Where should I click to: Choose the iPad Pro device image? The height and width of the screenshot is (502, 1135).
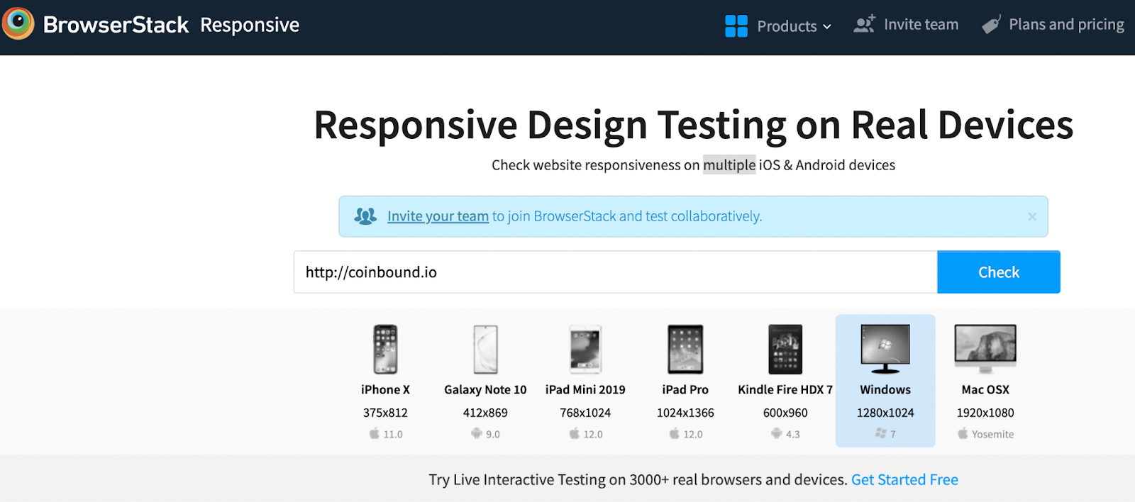(685, 350)
